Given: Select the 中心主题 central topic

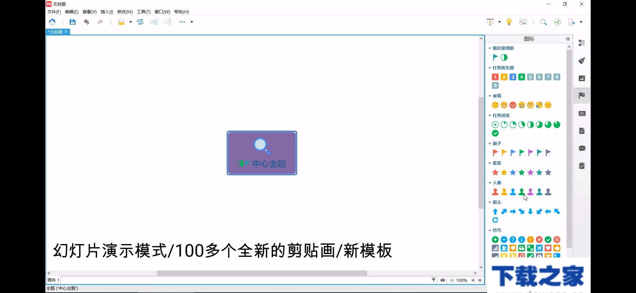Looking at the screenshot, I should (x=262, y=153).
